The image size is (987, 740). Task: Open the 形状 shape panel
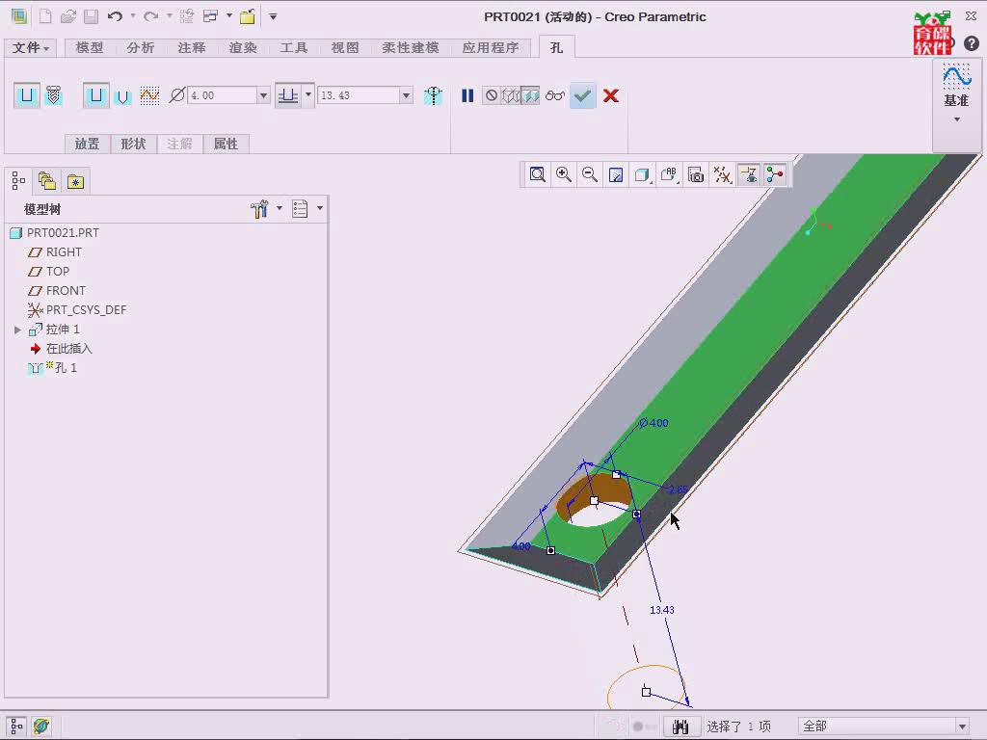click(x=133, y=144)
